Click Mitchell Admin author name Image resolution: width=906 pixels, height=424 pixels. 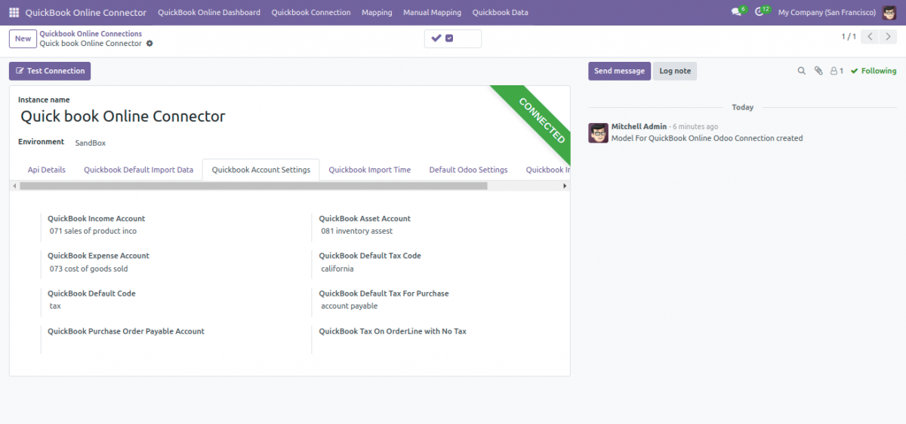pyautogui.click(x=639, y=127)
